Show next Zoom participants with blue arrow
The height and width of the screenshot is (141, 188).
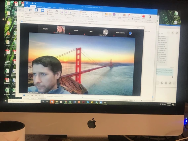pyautogui.click(x=130, y=33)
